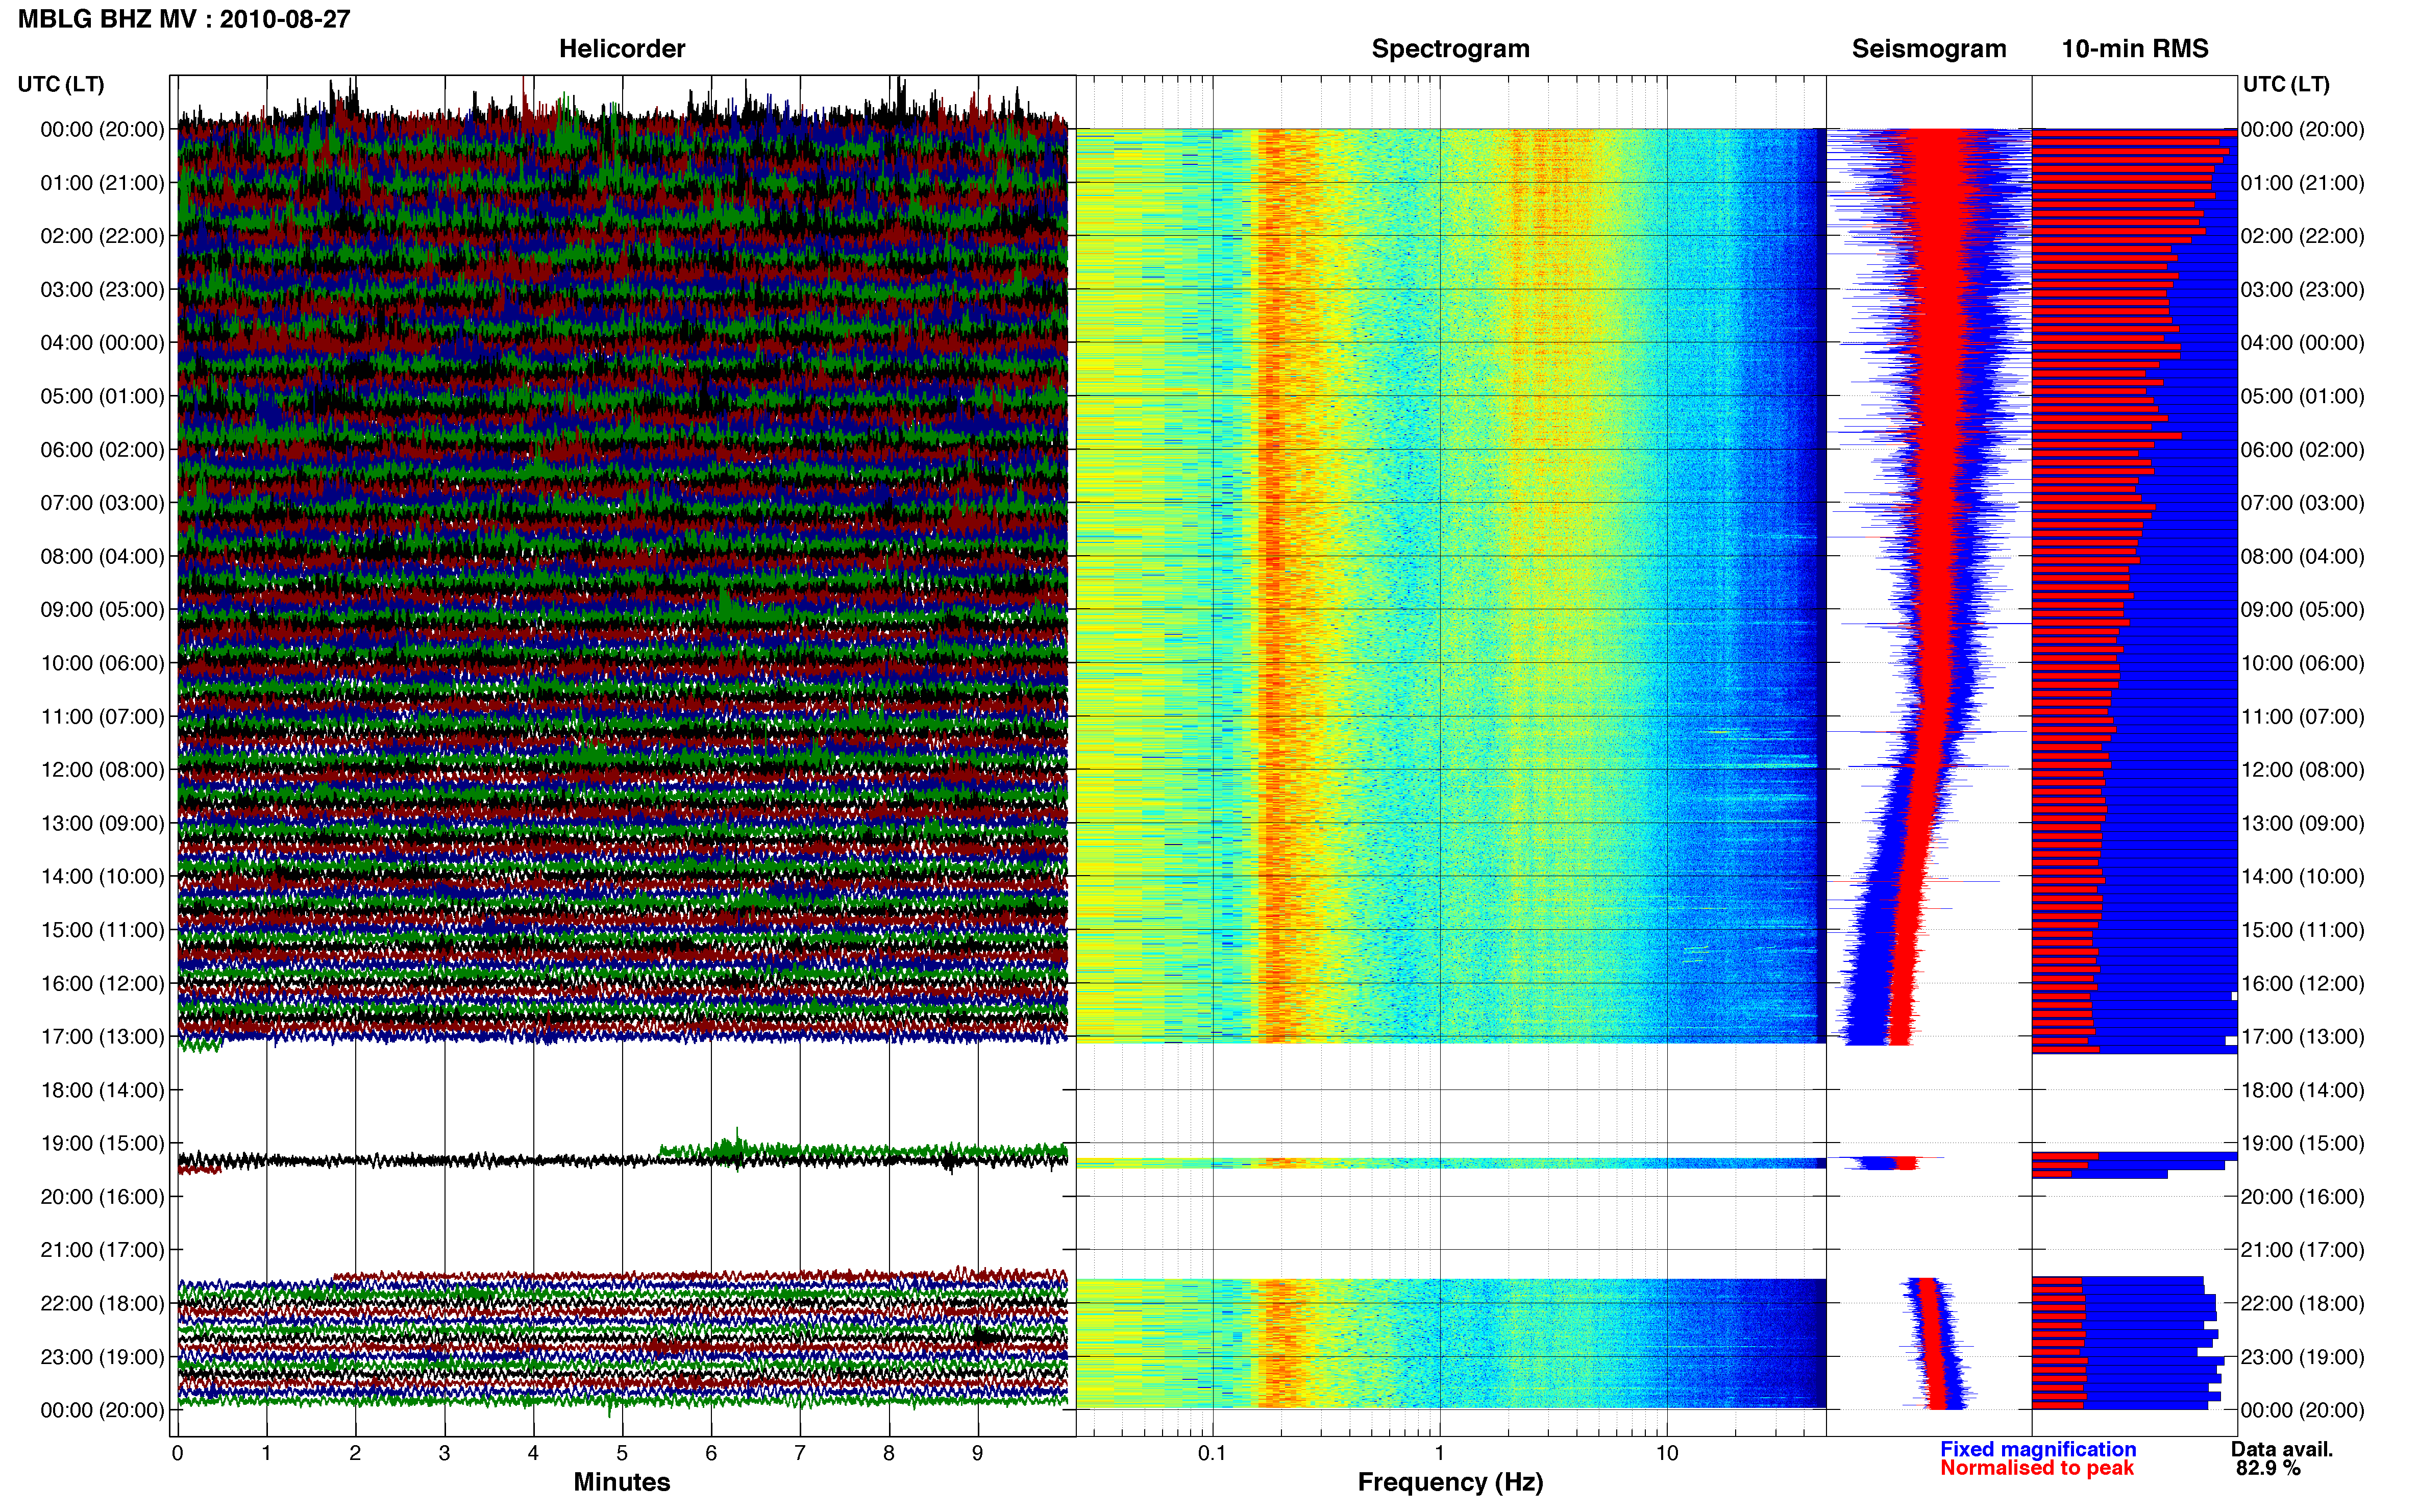
Task: Click the '82.9 %' data availability value
Action: pos(2268,1468)
